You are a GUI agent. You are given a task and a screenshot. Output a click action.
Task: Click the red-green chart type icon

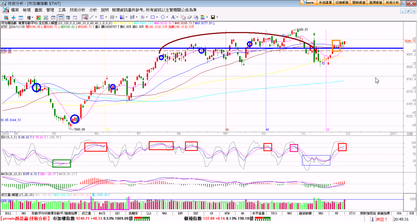(x=38, y=17)
